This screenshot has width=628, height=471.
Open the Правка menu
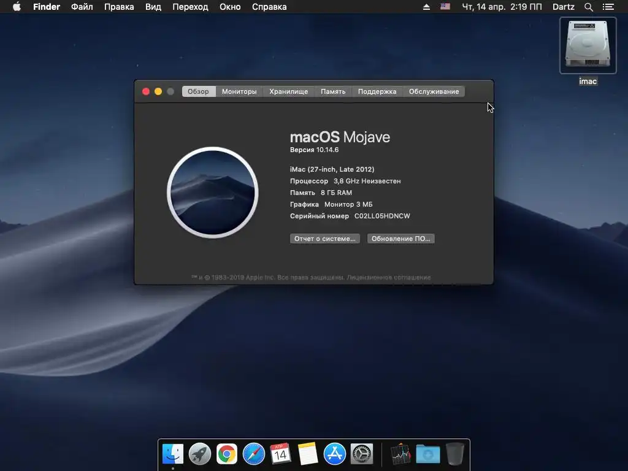(119, 7)
